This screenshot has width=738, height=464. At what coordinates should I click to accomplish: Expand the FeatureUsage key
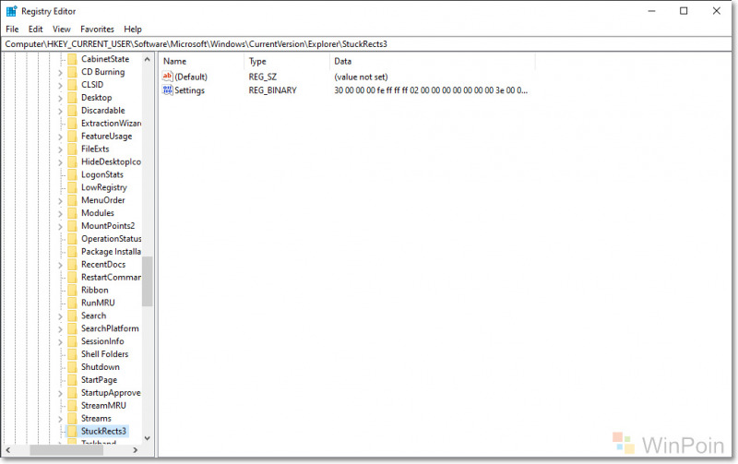60,137
